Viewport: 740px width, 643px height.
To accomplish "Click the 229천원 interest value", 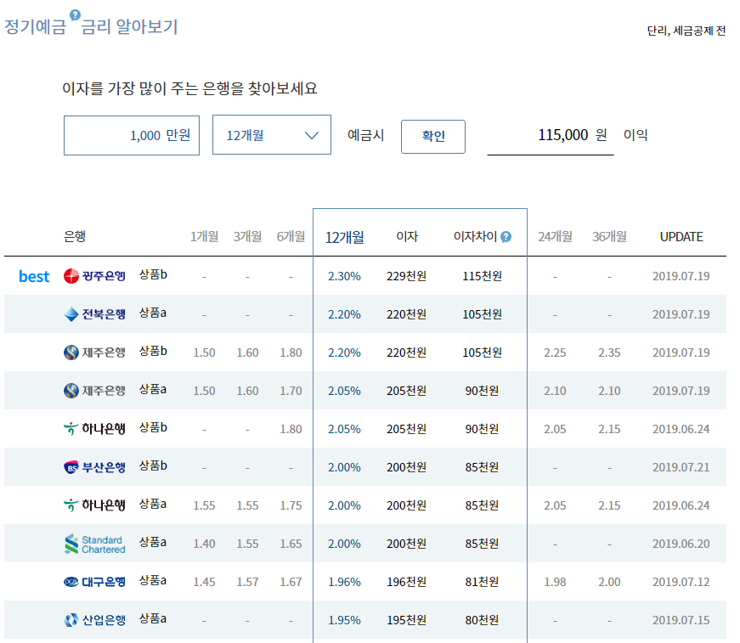I will 406,276.
